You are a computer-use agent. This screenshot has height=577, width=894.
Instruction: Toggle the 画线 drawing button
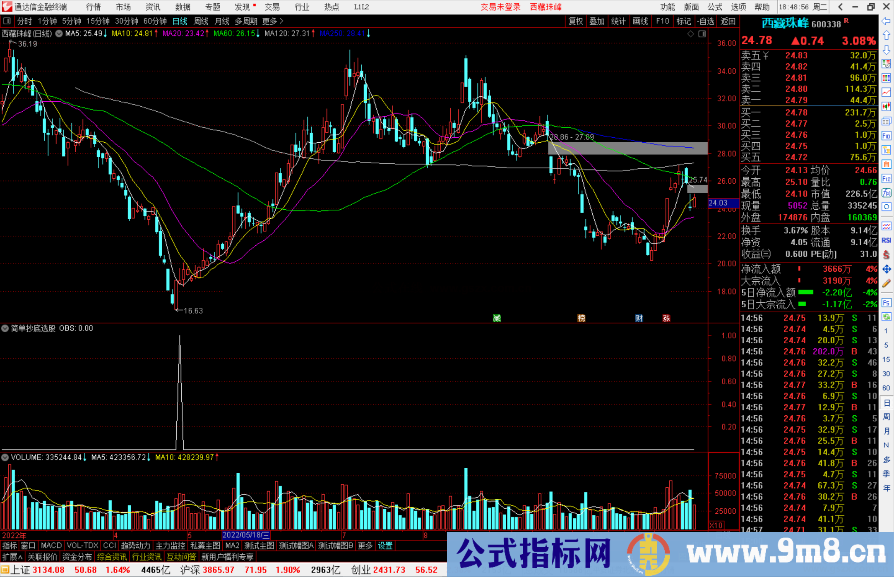[x=640, y=21]
